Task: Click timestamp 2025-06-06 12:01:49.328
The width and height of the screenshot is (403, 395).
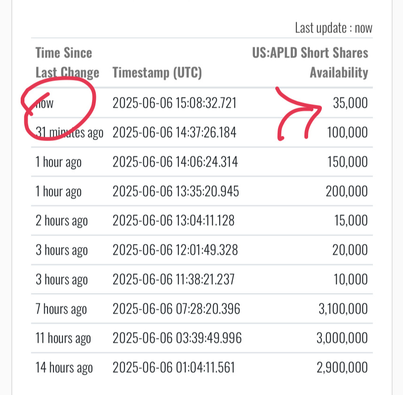Action: (x=175, y=250)
